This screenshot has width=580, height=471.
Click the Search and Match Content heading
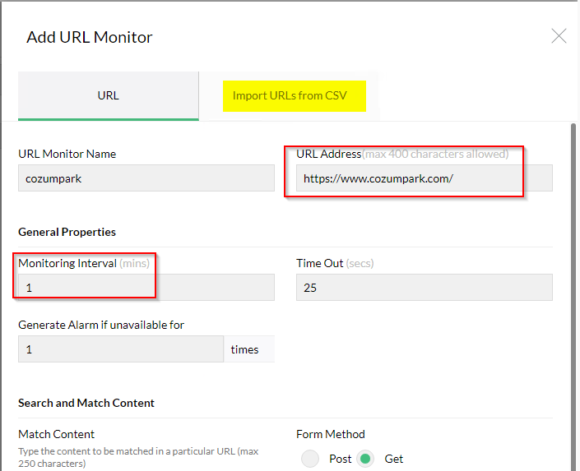pos(86,403)
